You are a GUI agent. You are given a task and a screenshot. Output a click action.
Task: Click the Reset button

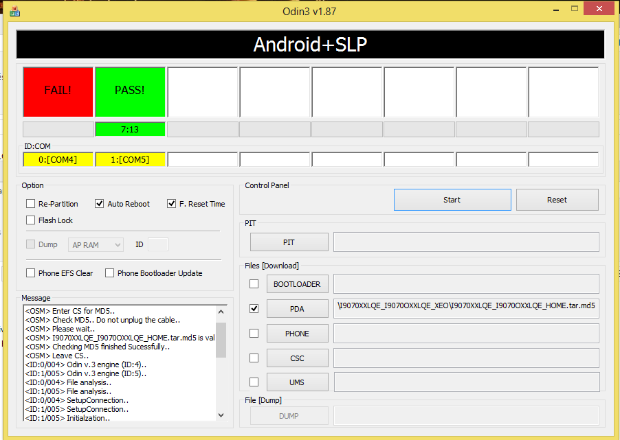tap(557, 200)
